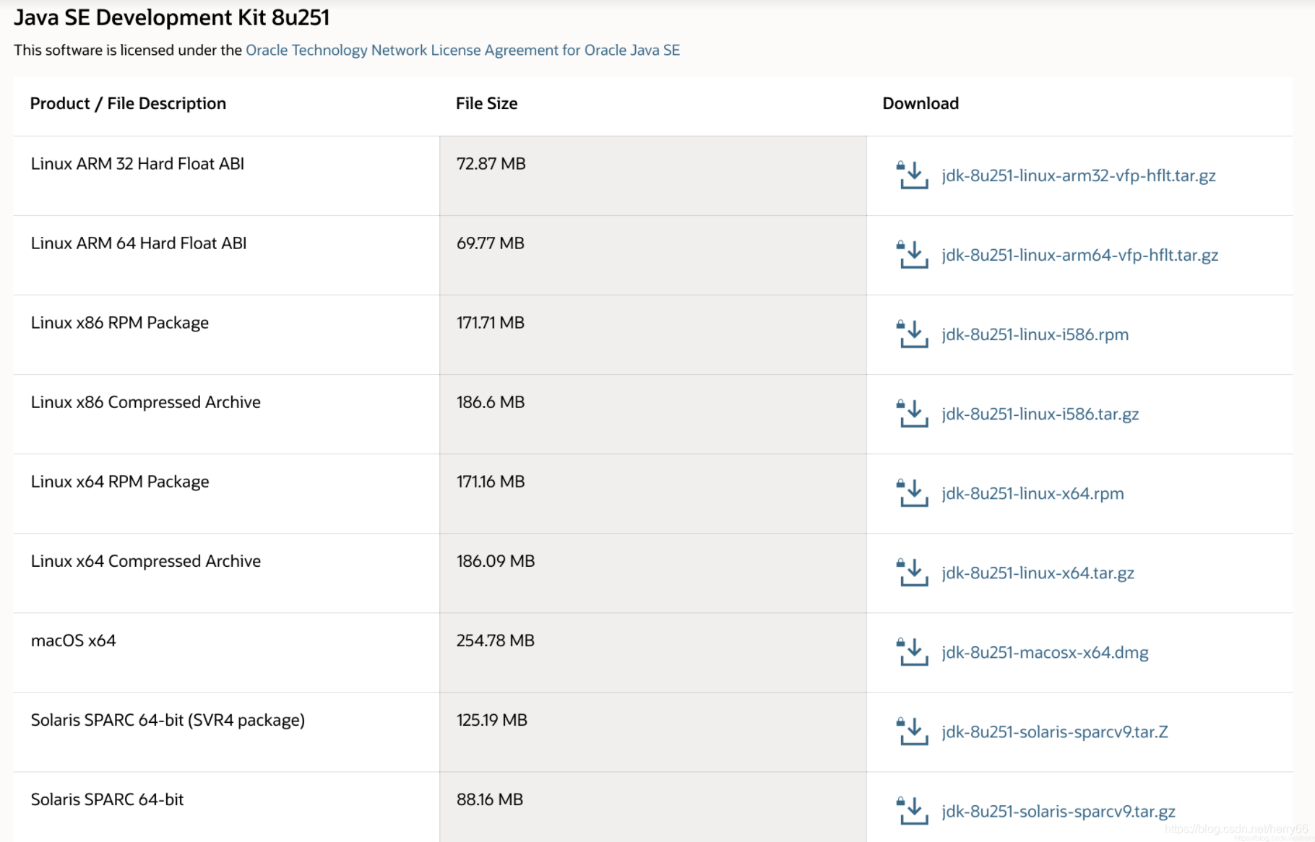Select Linux x64 RPM Package description

click(x=120, y=482)
